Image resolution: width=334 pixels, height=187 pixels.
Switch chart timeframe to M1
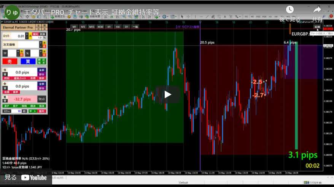coord(74,27)
